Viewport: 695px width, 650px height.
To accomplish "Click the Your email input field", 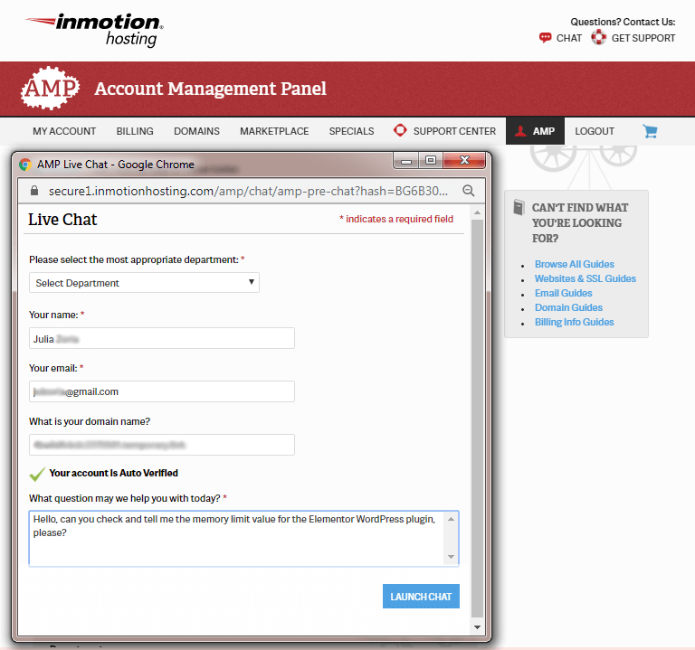I will [162, 391].
